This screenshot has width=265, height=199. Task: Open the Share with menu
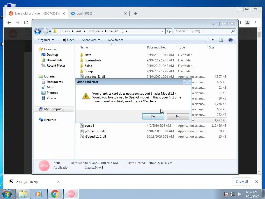click(x=91, y=40)
